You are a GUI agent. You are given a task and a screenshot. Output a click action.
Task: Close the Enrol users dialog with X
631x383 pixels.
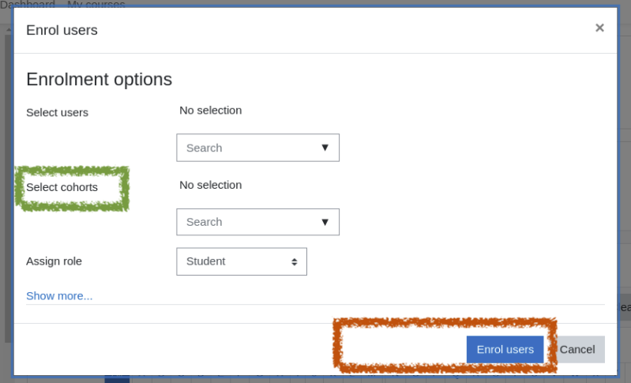599,28
